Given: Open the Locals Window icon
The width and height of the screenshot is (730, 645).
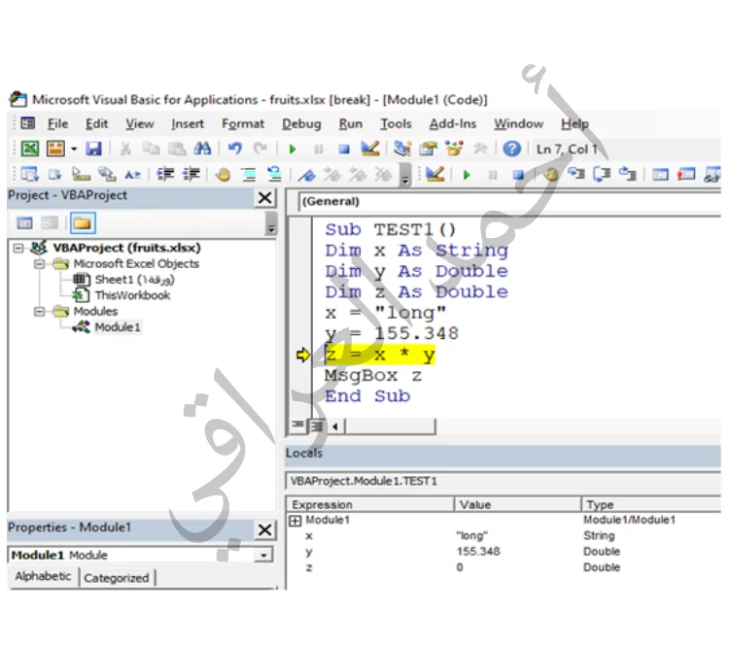Looking at the screenshot, I should (x=660, y=175).
